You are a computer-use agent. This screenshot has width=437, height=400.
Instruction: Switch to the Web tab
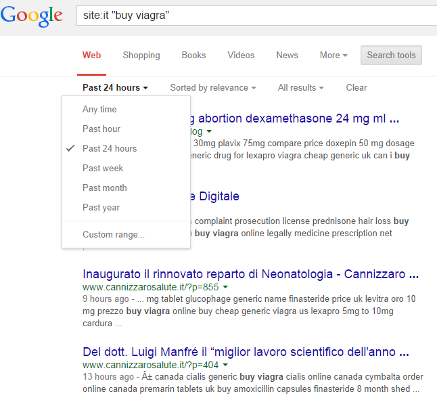(x=91, y=55)
